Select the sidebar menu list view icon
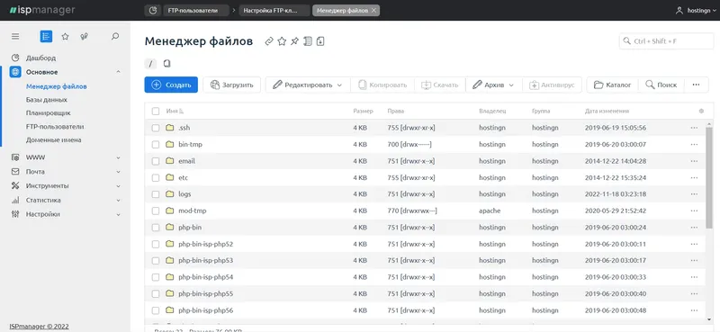Screen dimensions: 720x332 [46, 37]
